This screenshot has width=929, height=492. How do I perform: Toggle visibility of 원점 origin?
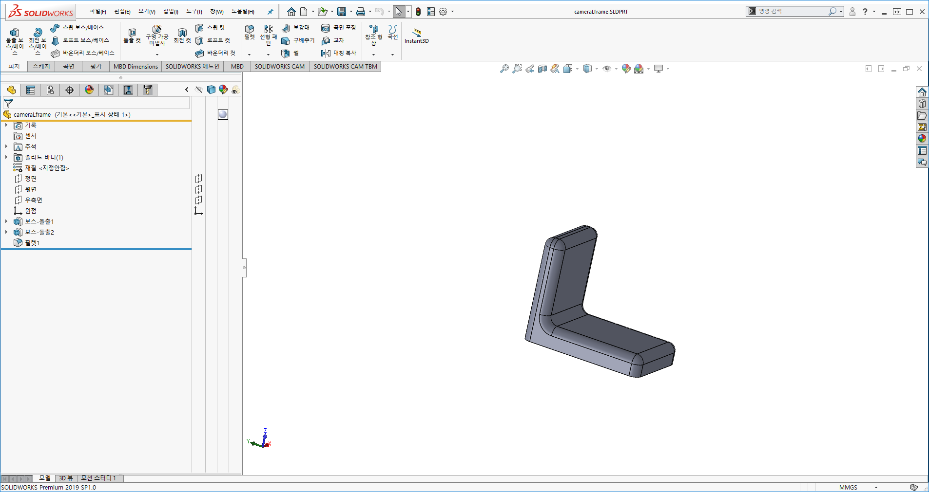click(x=198, y=211)
